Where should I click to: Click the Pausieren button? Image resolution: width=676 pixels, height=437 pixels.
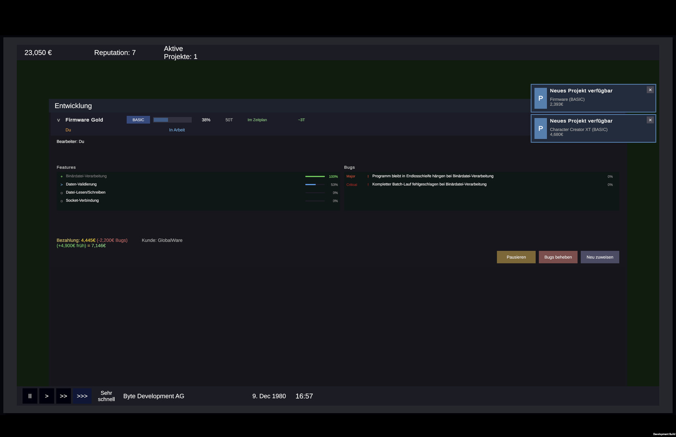click(x=516, y=257)
